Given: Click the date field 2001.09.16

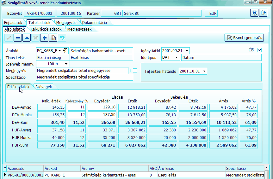Looking at the screenshot, I should pos(70,13).
